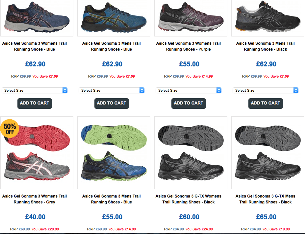Image resolution: width=305 pixels, height=234 pixels.
Task: Open Select Size for Womens Purple shoes
Action: click(189, 90)
